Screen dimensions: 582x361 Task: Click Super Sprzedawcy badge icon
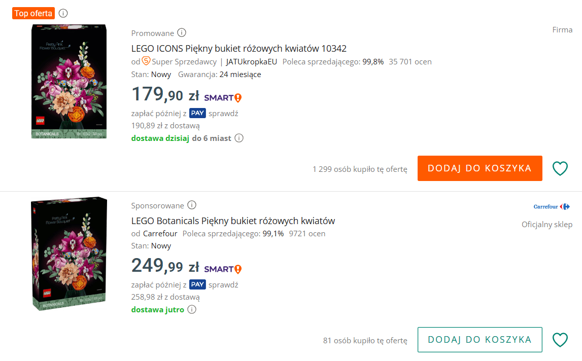pyautogui.click(x=146, y=61)
